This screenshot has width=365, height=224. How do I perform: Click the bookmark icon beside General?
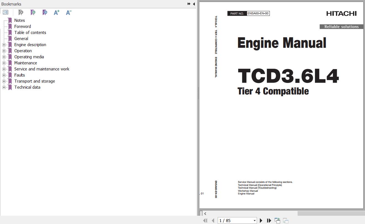point(10,39)
